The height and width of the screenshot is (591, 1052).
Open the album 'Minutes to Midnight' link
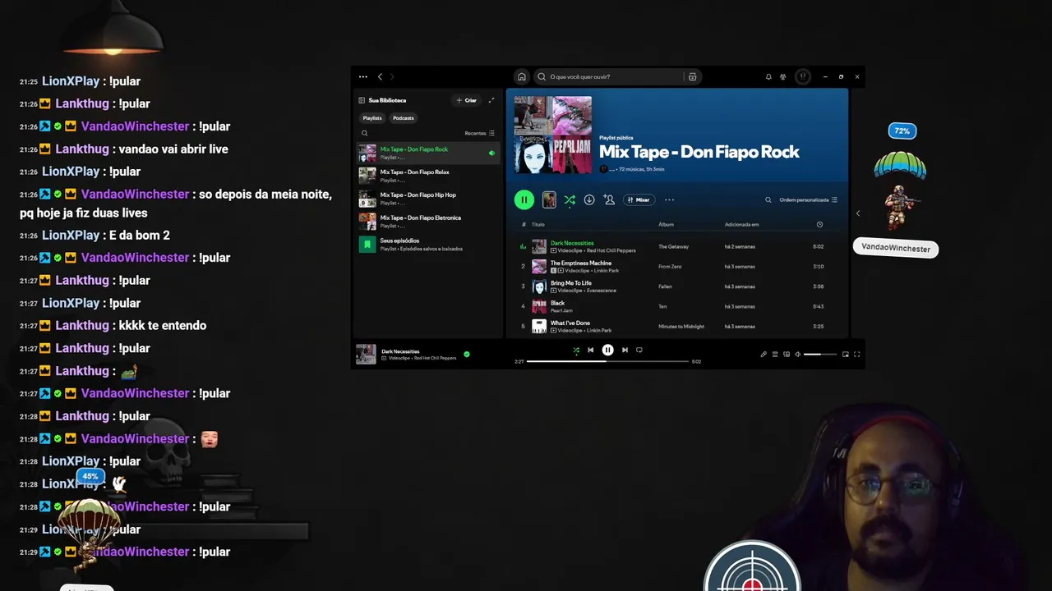(x=681, y=326)
